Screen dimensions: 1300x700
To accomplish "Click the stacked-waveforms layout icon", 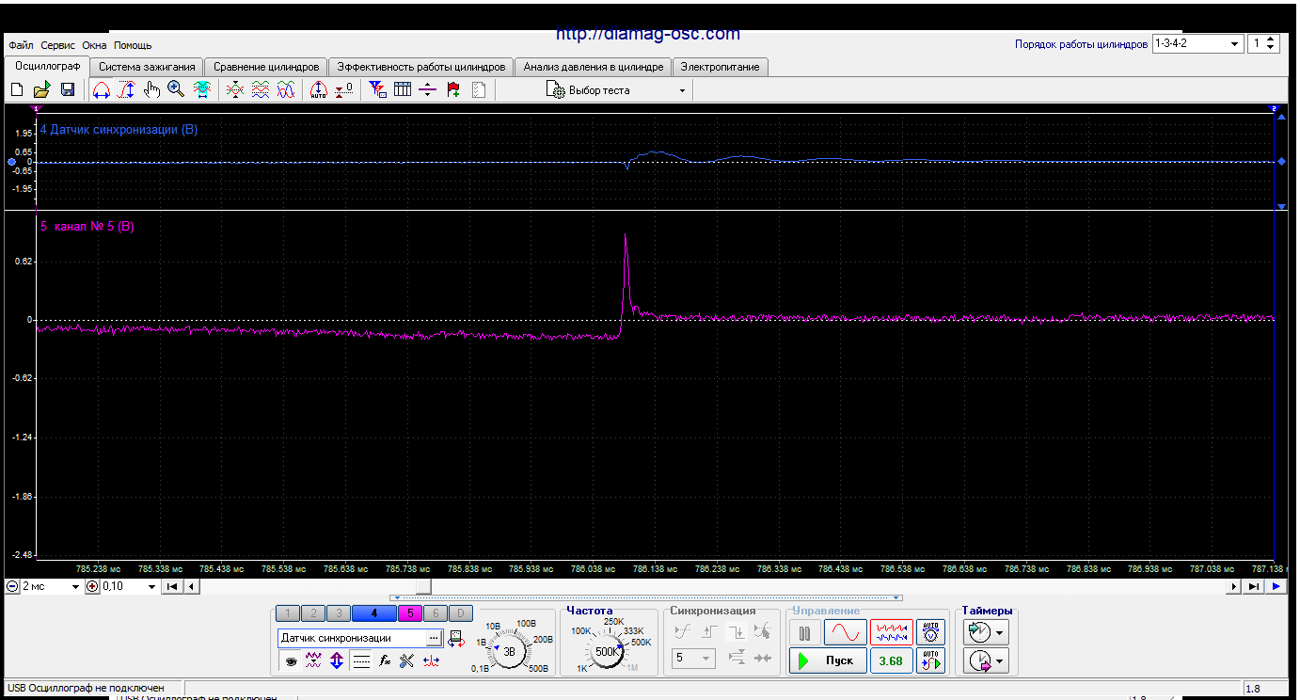I will (262, 90).
